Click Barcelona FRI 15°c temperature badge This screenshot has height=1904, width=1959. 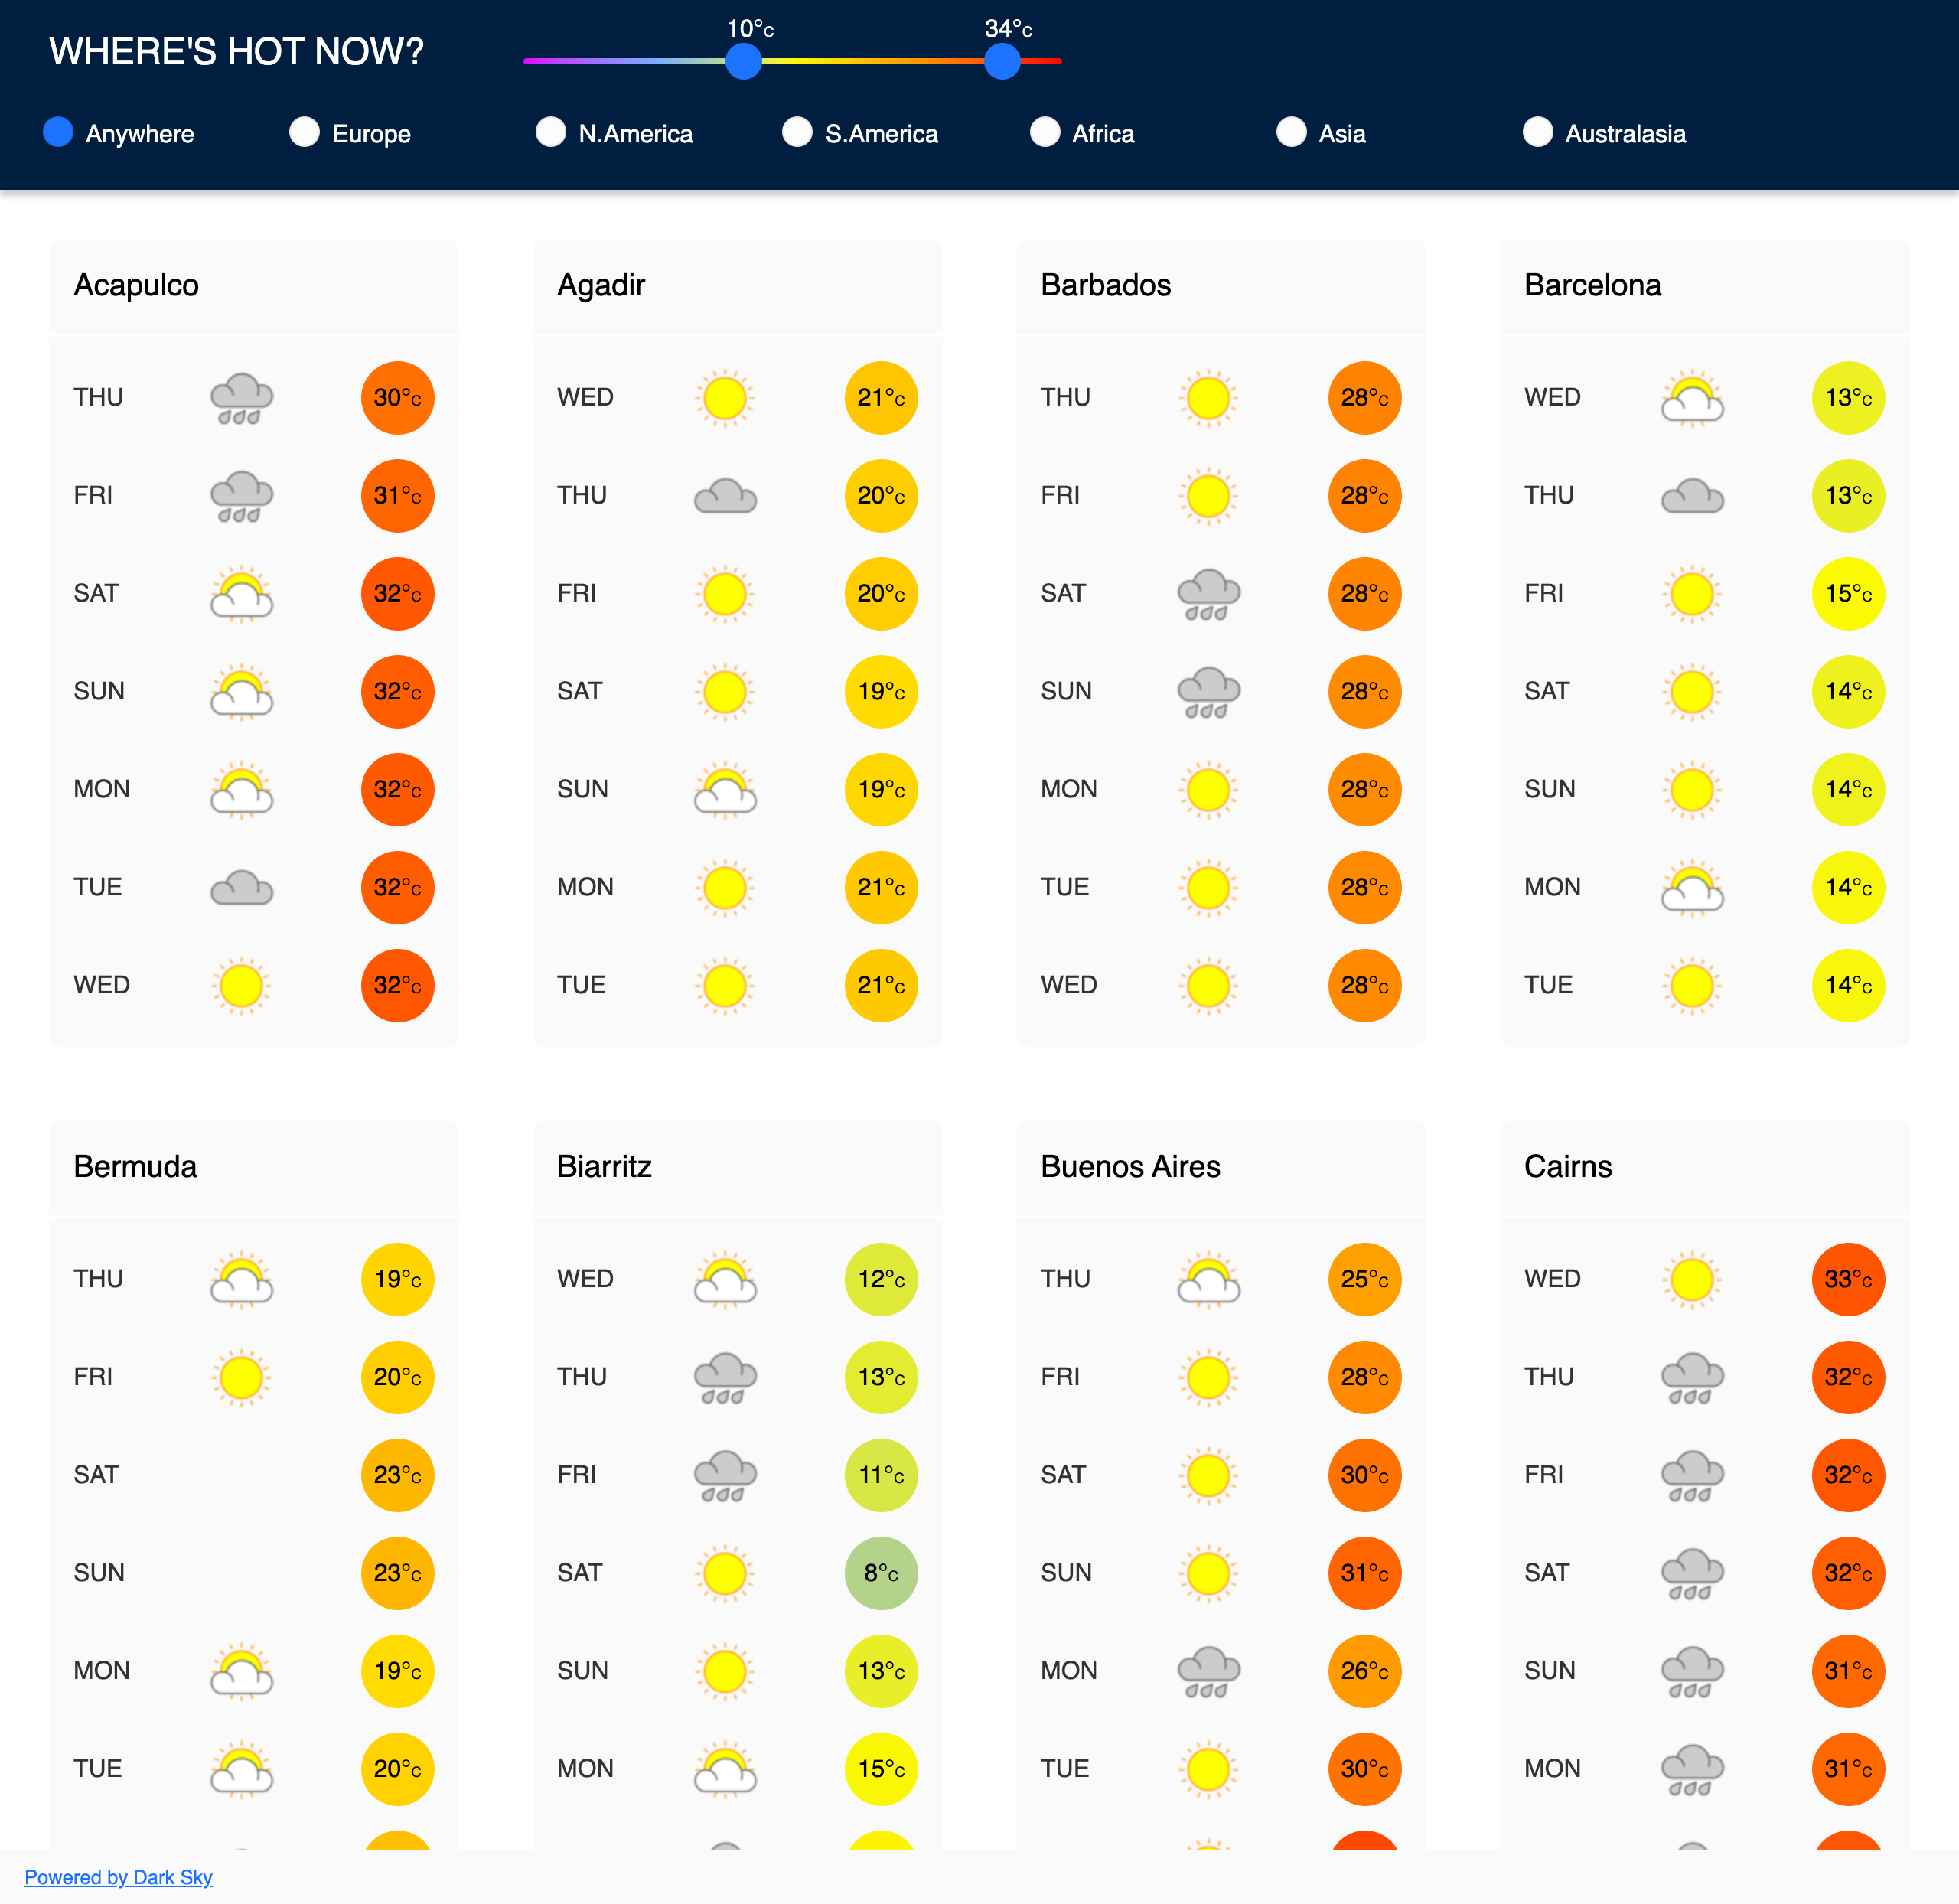[1848, 594]
